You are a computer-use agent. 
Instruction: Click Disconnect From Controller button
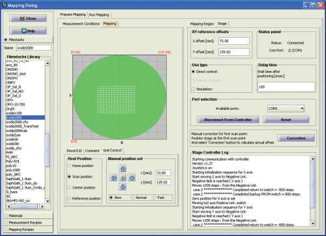pos(228,120)
